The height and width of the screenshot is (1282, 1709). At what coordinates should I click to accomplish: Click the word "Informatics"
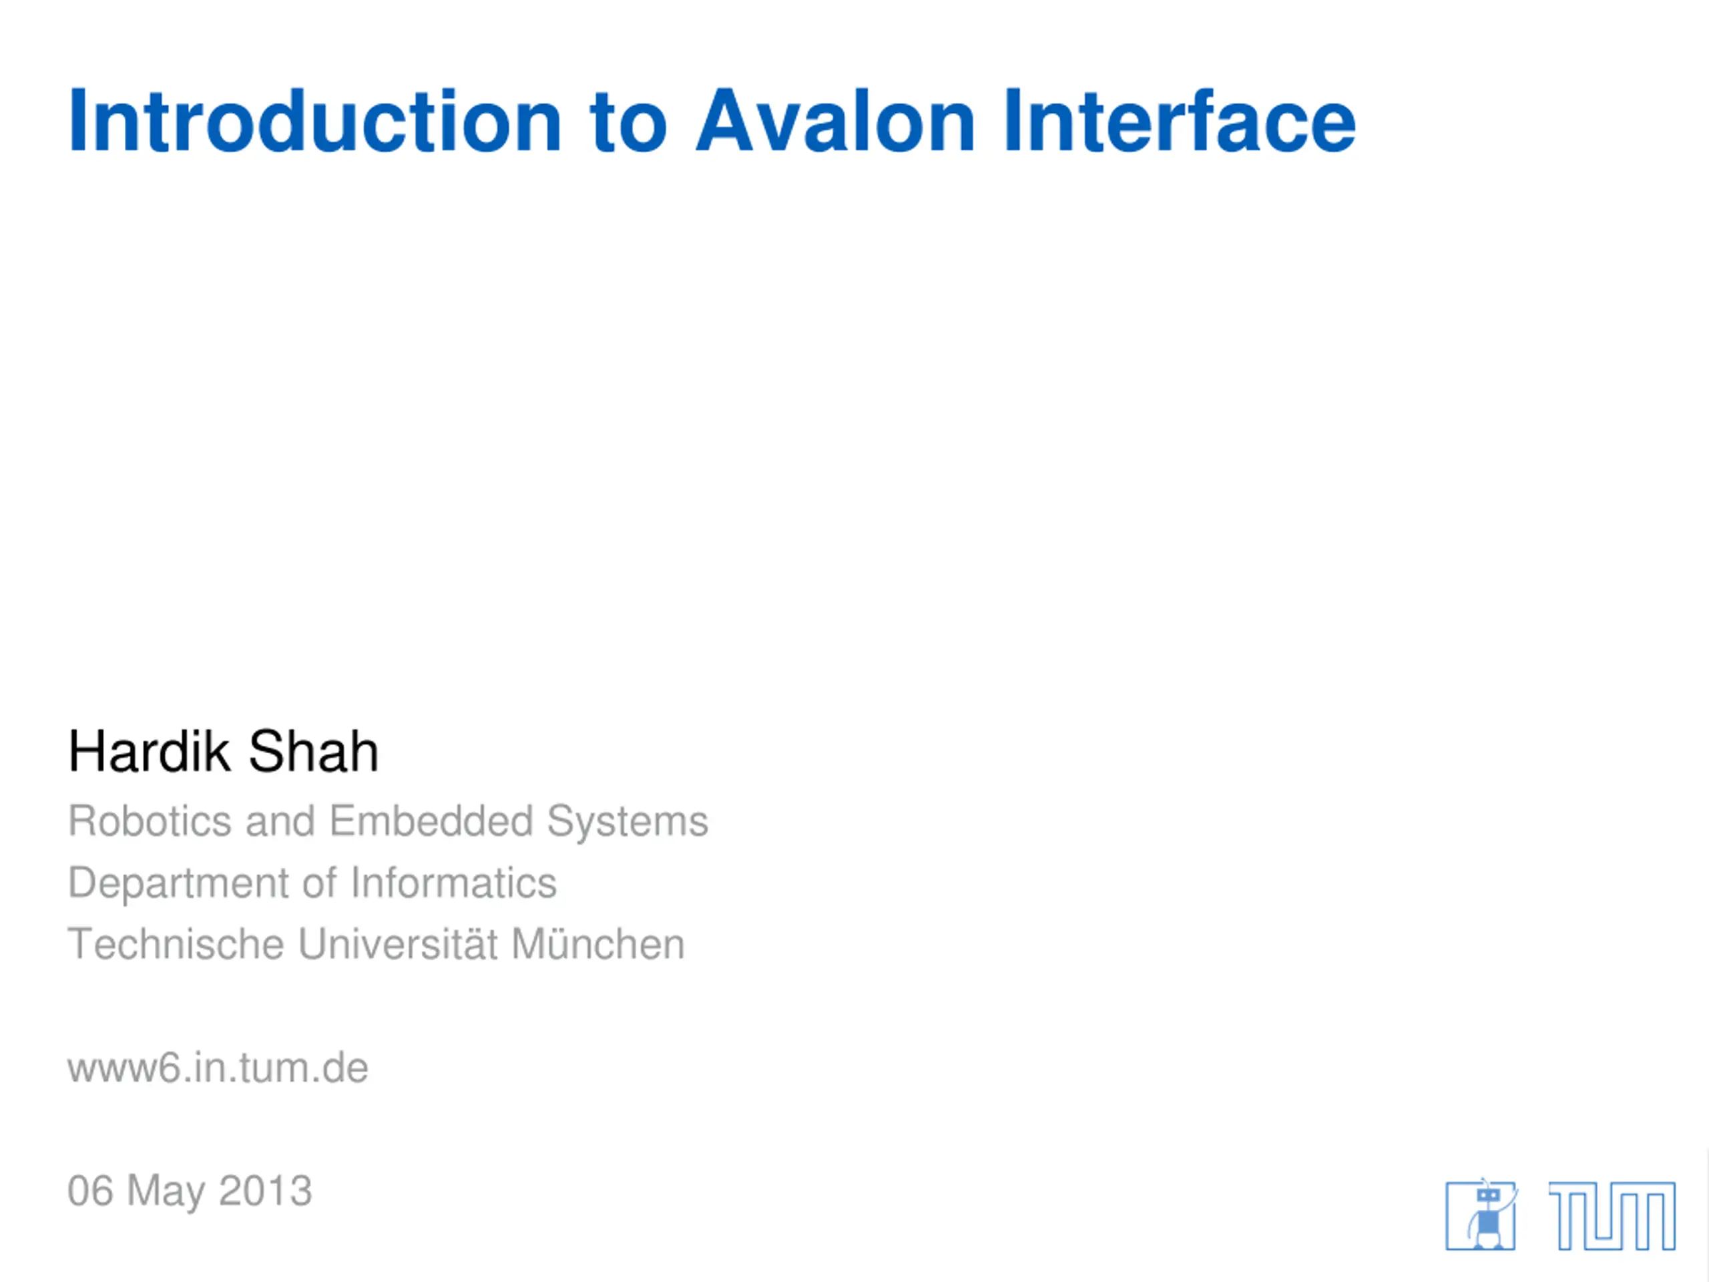453,883
